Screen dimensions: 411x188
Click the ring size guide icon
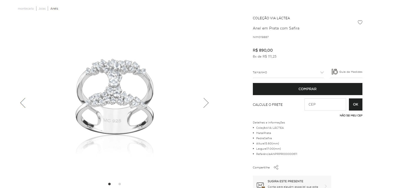(x=335, y=72)
